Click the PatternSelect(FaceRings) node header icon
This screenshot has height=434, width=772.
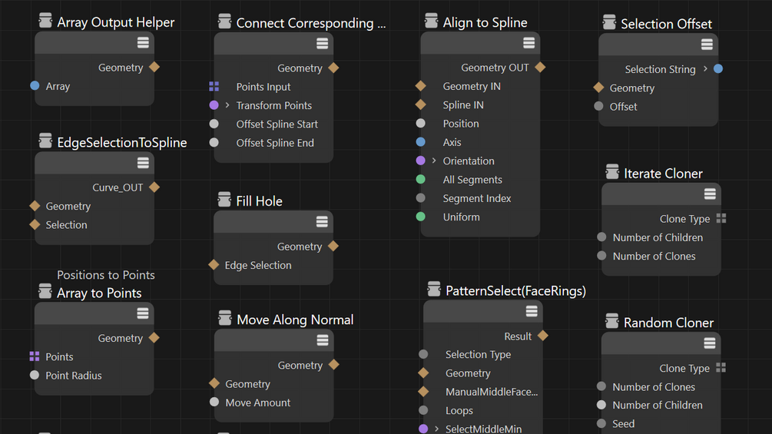click(434, 290)
